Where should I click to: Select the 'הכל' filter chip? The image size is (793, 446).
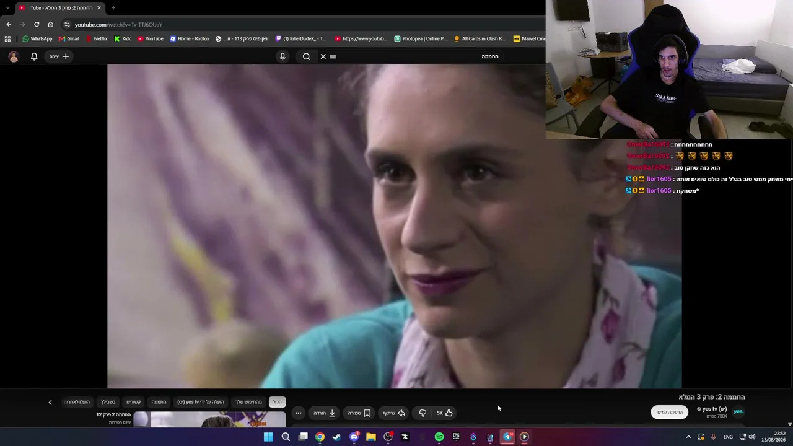pyautogui.click(x=277, y=402)
